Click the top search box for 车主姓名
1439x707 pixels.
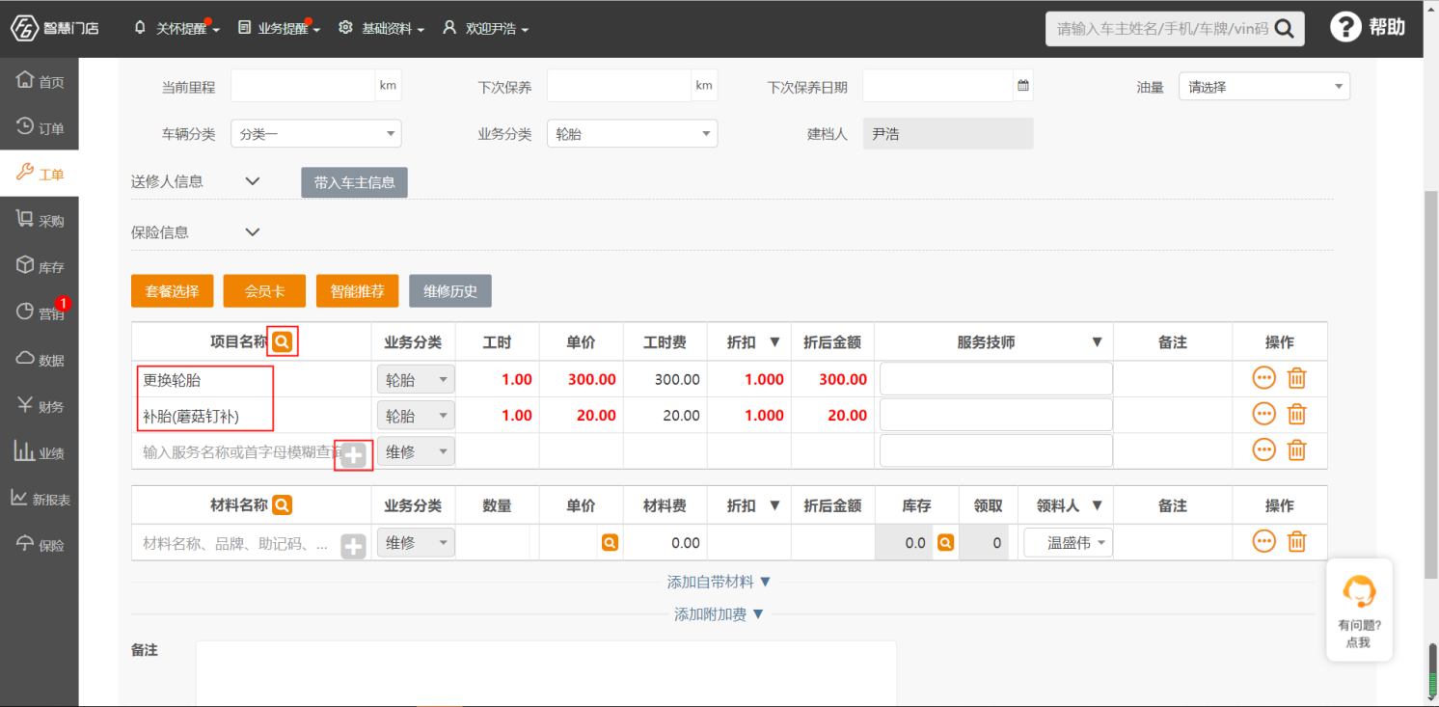(1160, 29)
